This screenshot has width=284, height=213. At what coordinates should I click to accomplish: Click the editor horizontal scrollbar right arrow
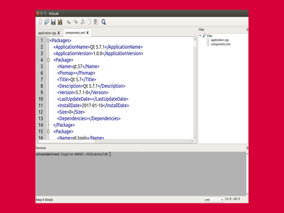pos(192,141)
